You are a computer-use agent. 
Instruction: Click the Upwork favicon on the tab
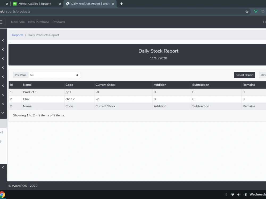15,4
